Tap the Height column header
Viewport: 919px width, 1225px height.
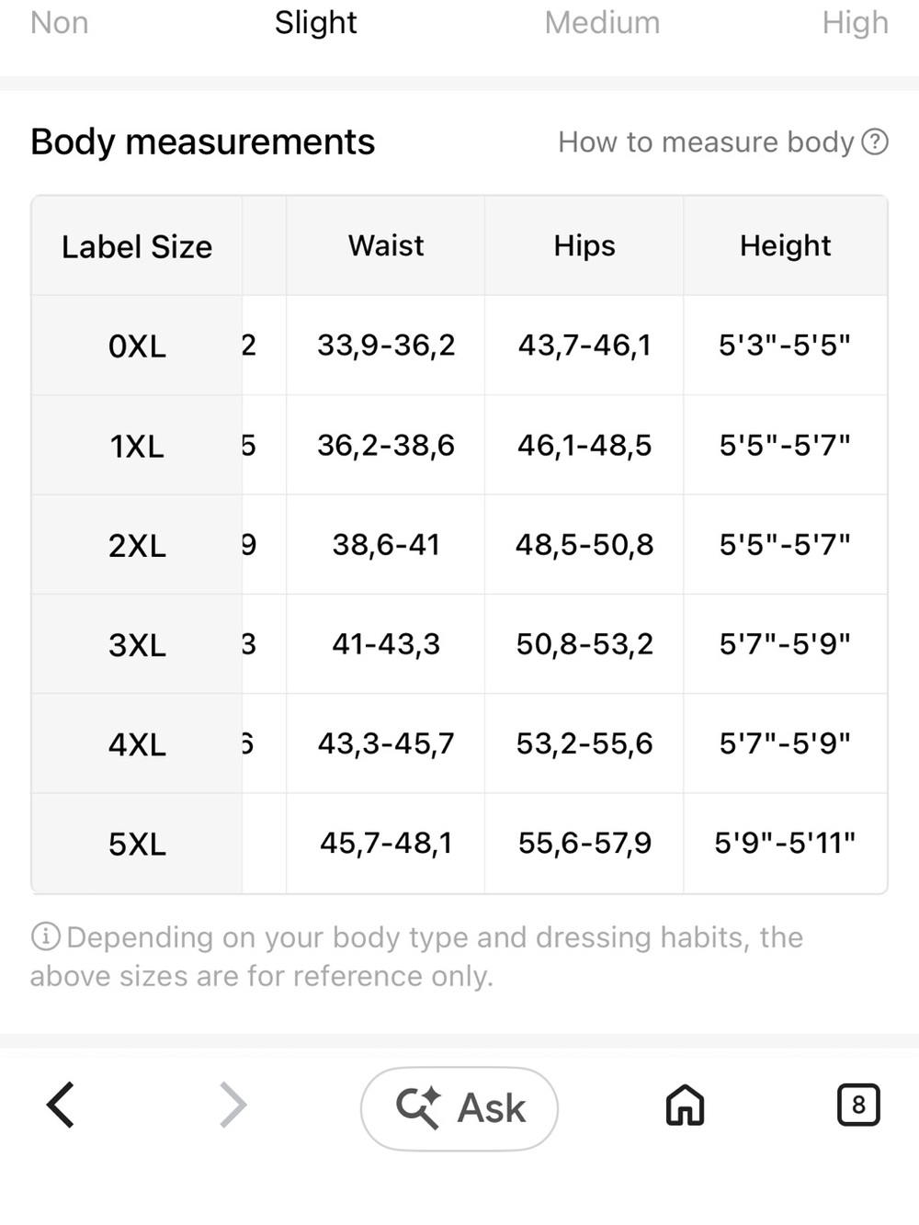(786, 245)
